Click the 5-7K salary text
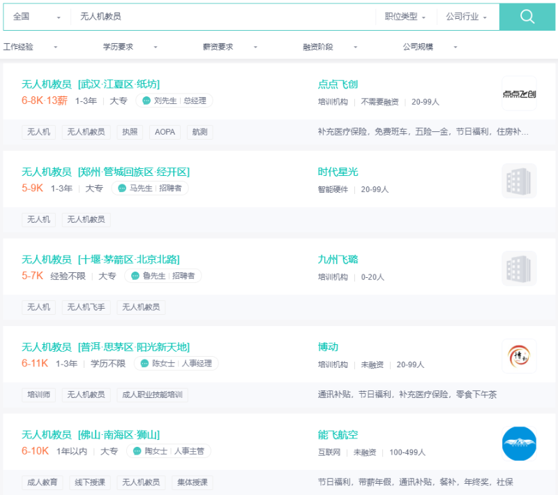The height and width of the screenshot is (495, 558). pyautogui.click(x=32, y=276)
